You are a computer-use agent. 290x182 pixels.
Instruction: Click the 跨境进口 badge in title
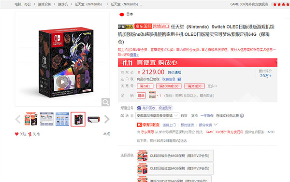tap(161, 26)
